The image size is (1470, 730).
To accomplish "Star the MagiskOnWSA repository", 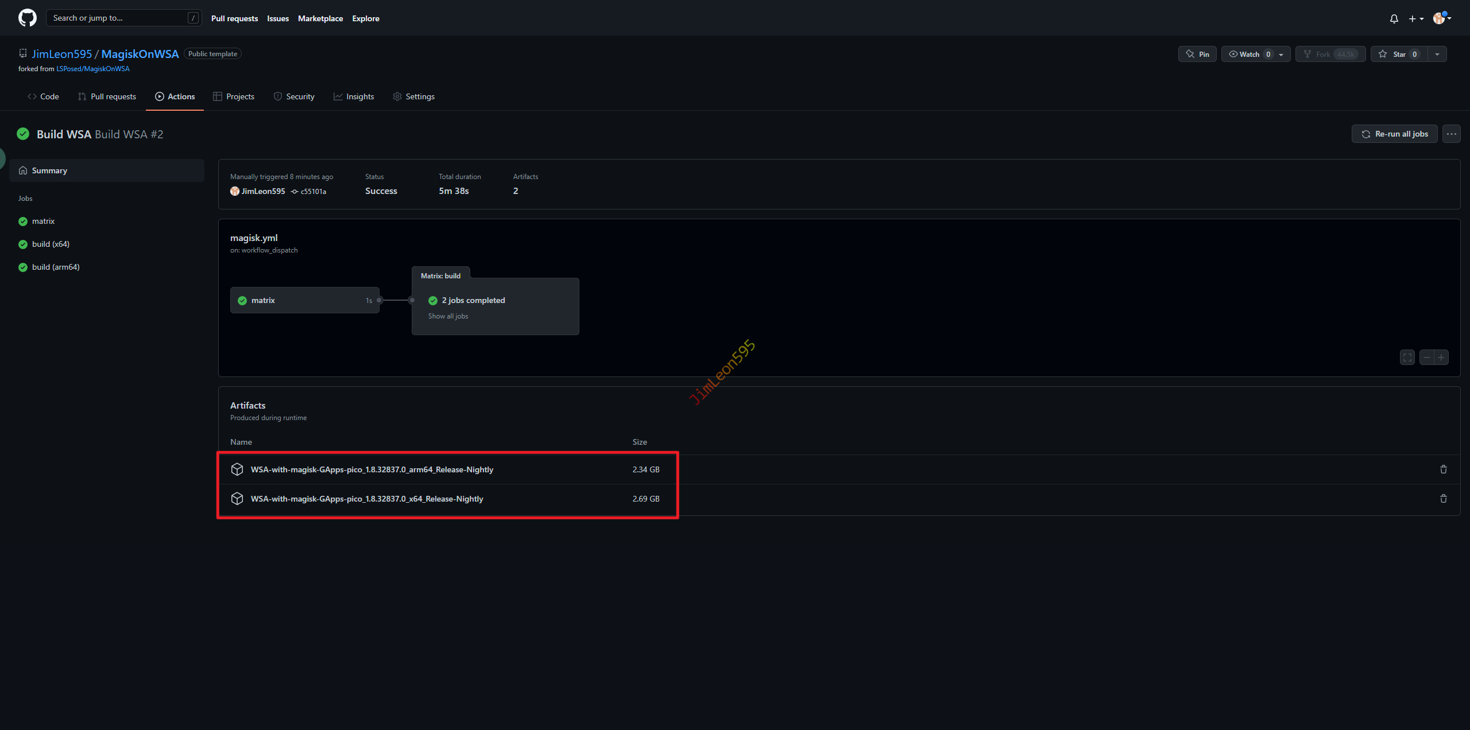I will [x=1399, y=54].
